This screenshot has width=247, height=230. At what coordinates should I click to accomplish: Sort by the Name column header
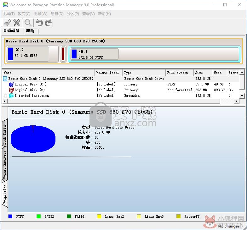point(49,73)
